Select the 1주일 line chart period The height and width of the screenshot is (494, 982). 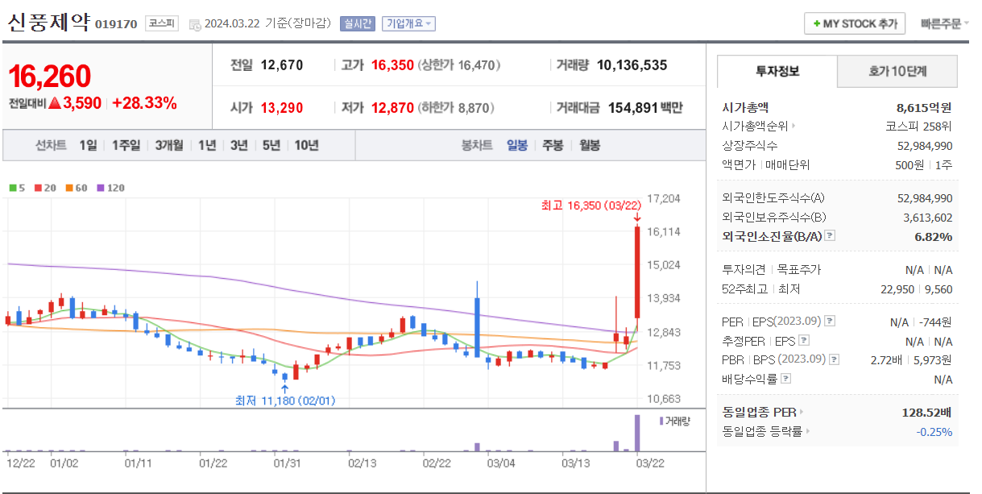click(126, 145)
